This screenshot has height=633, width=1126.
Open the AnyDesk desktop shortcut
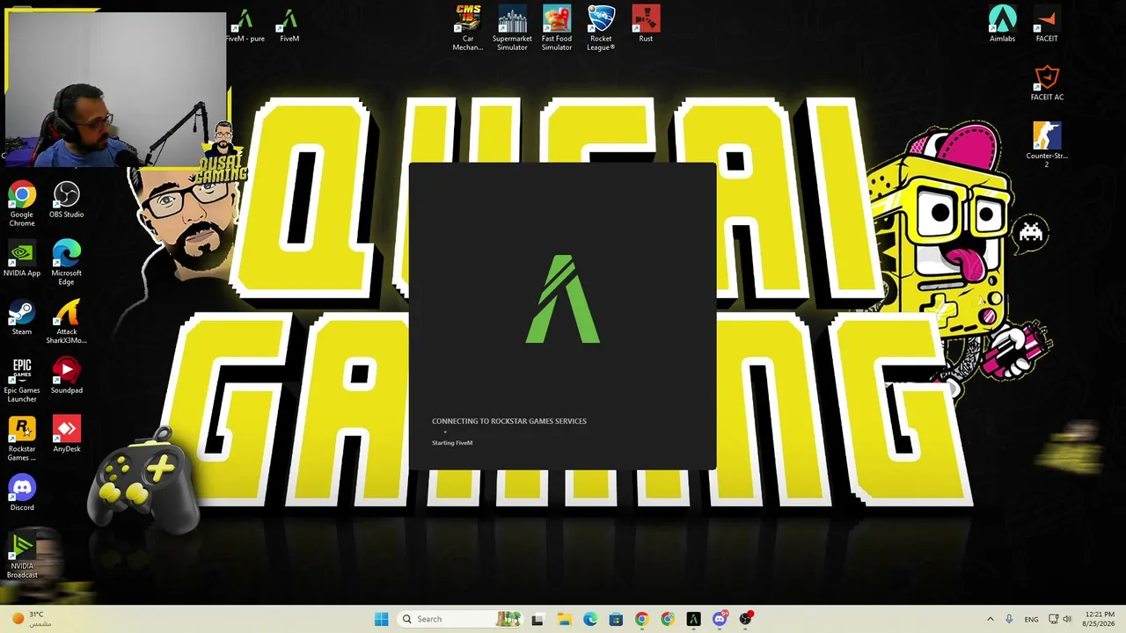(66, 434)
